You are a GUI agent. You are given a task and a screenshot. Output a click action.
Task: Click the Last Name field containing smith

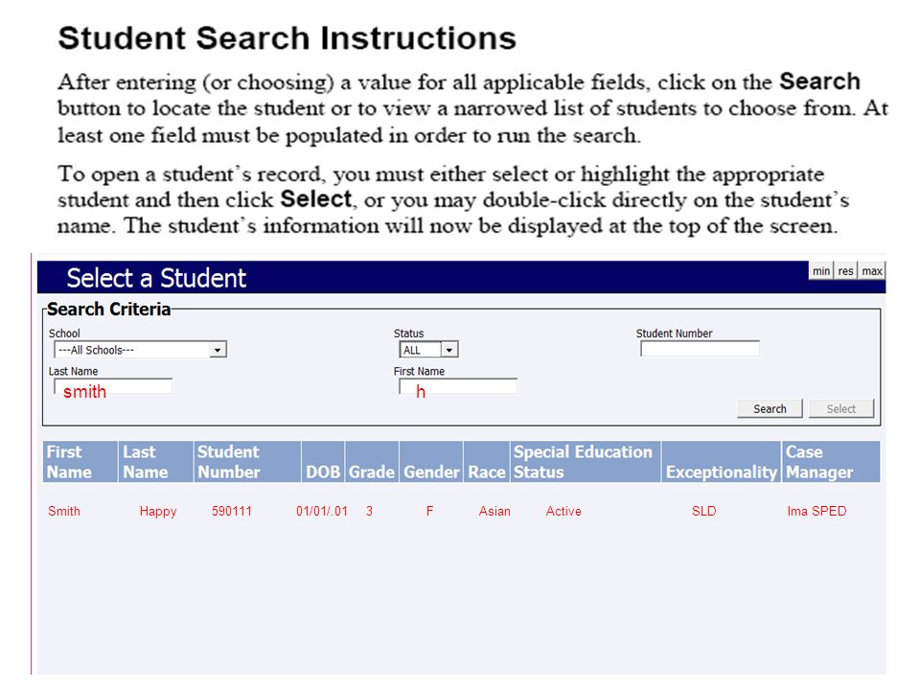coord(113,388)
